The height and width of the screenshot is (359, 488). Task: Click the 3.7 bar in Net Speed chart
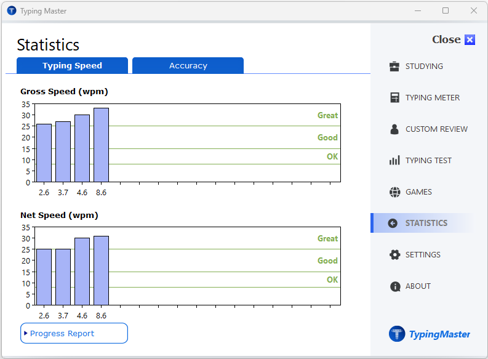[x=63, y=277]
